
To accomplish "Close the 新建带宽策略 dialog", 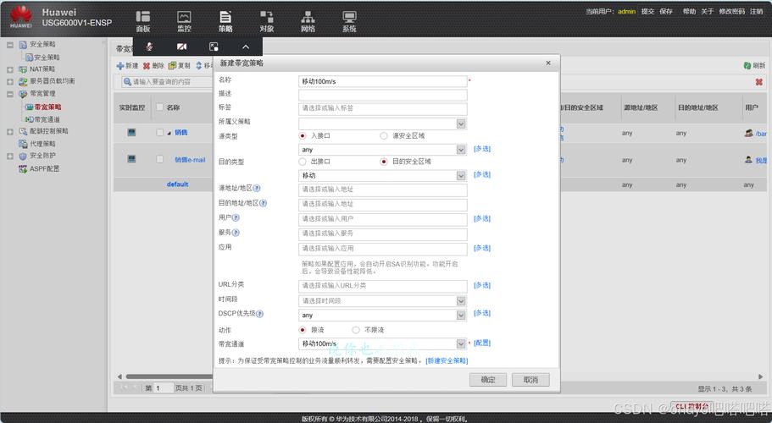I will pos(548,63).
